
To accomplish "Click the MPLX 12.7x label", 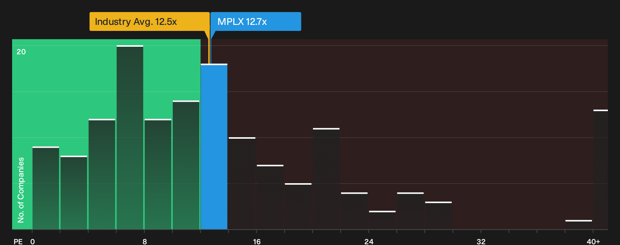I will (x=256, y=21).
